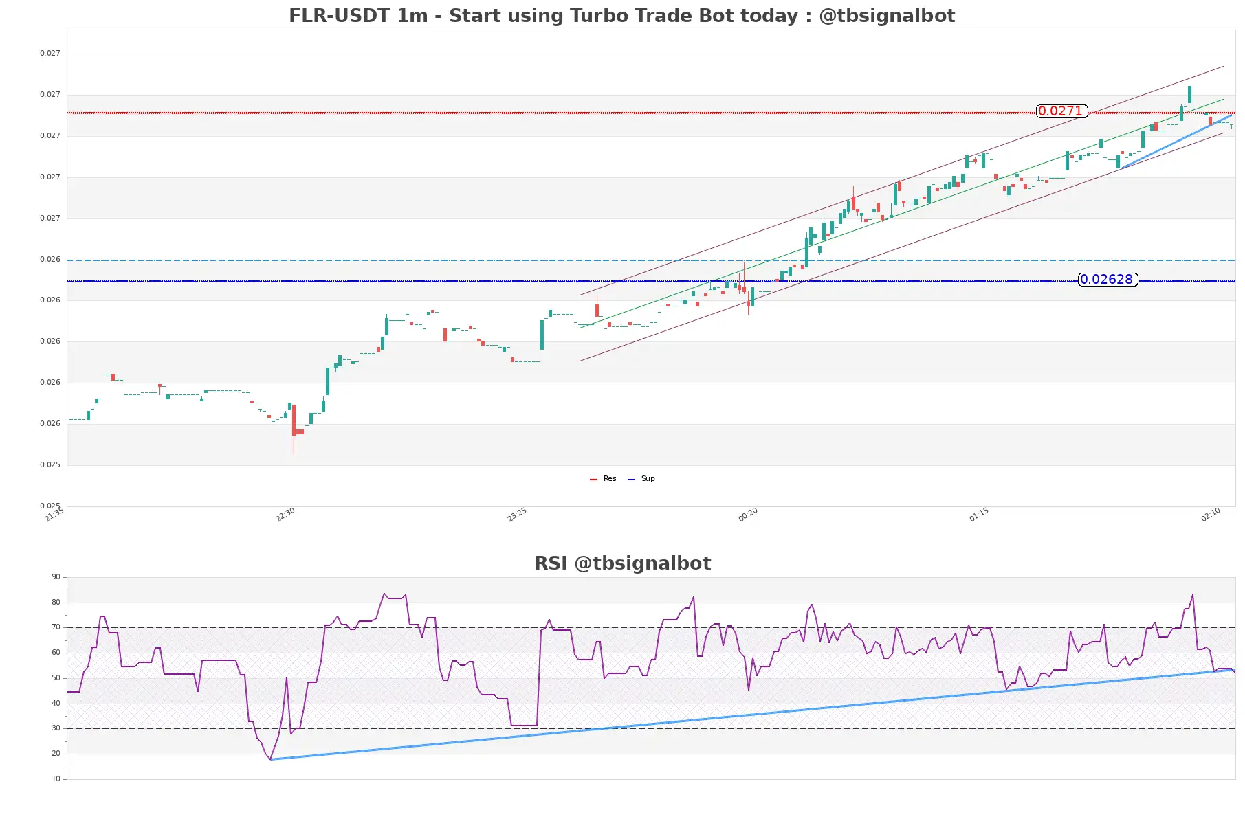Click the 23:25 time axis label

click(x=517, y=515)
